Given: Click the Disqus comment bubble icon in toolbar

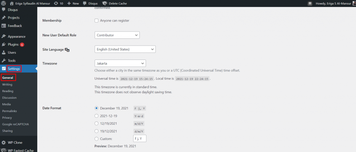Looking at the screenshot, I should [85, 3].
